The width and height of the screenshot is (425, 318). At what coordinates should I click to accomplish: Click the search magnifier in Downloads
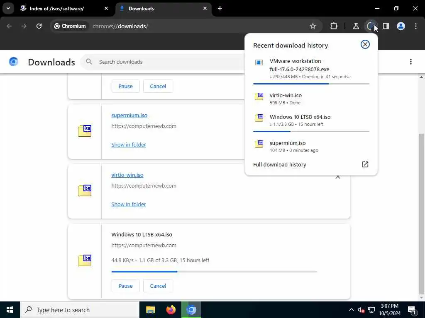89,62
